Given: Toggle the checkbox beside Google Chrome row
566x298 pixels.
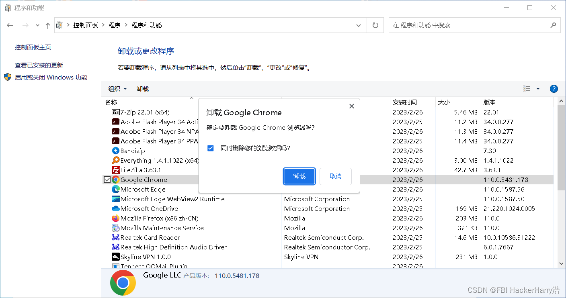Looking at the screenshot, I should point(107,180).
